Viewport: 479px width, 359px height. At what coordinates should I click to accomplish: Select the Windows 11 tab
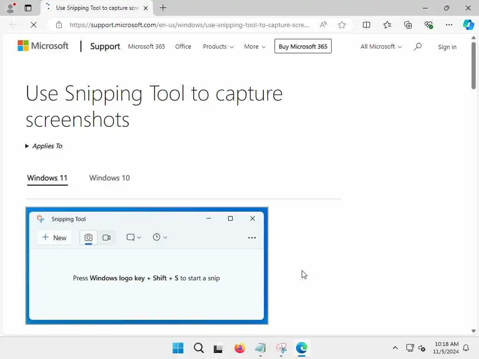pyautogui.click(x=47, y=178)
